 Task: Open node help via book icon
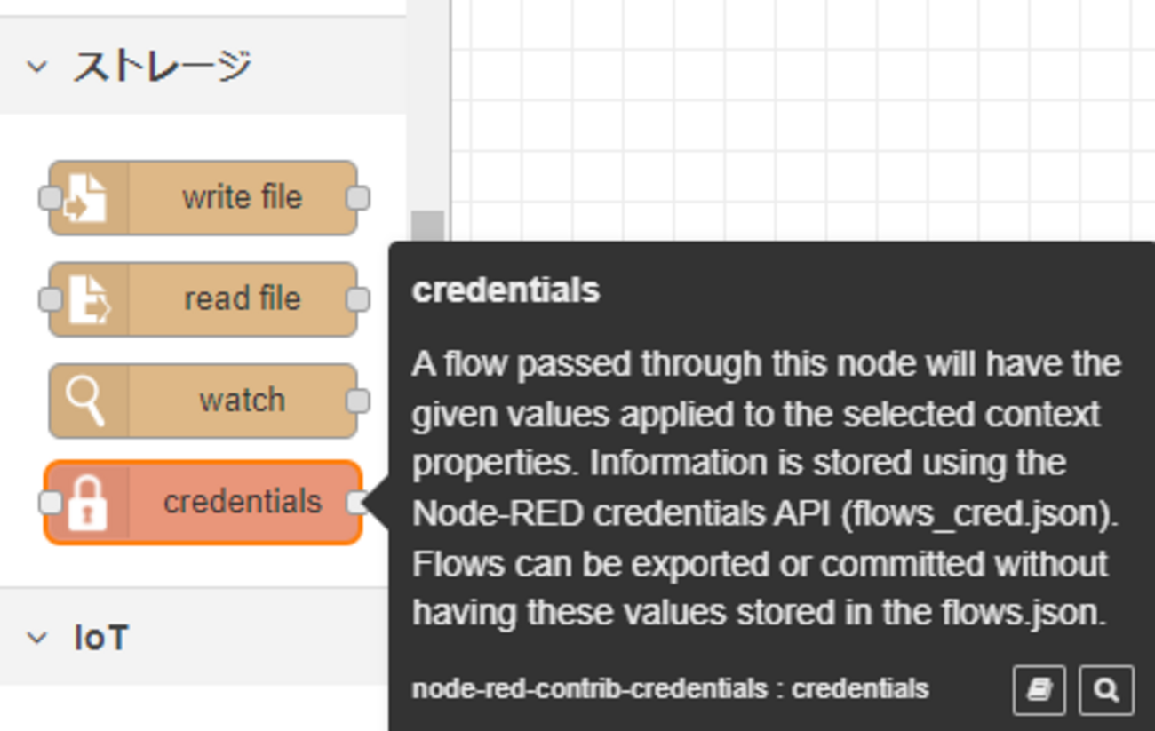(x=1039, y=689)
